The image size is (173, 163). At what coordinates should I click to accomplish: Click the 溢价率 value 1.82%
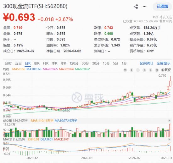(x=65, y=45)
